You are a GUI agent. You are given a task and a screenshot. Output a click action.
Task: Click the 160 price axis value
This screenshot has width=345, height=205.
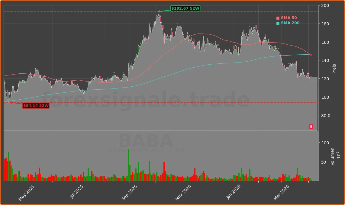[x=325, y=42]
